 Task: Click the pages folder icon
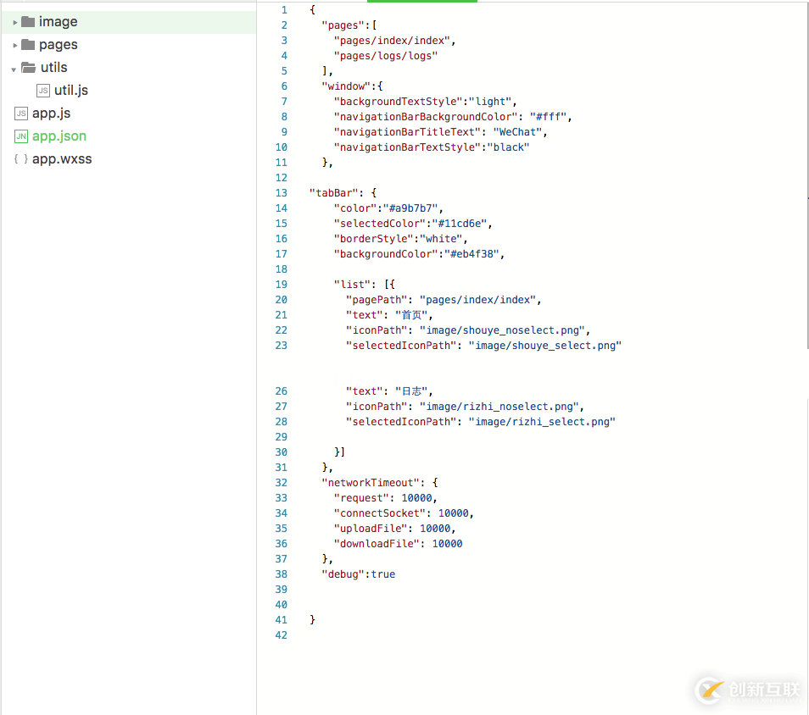coord(28,45)
